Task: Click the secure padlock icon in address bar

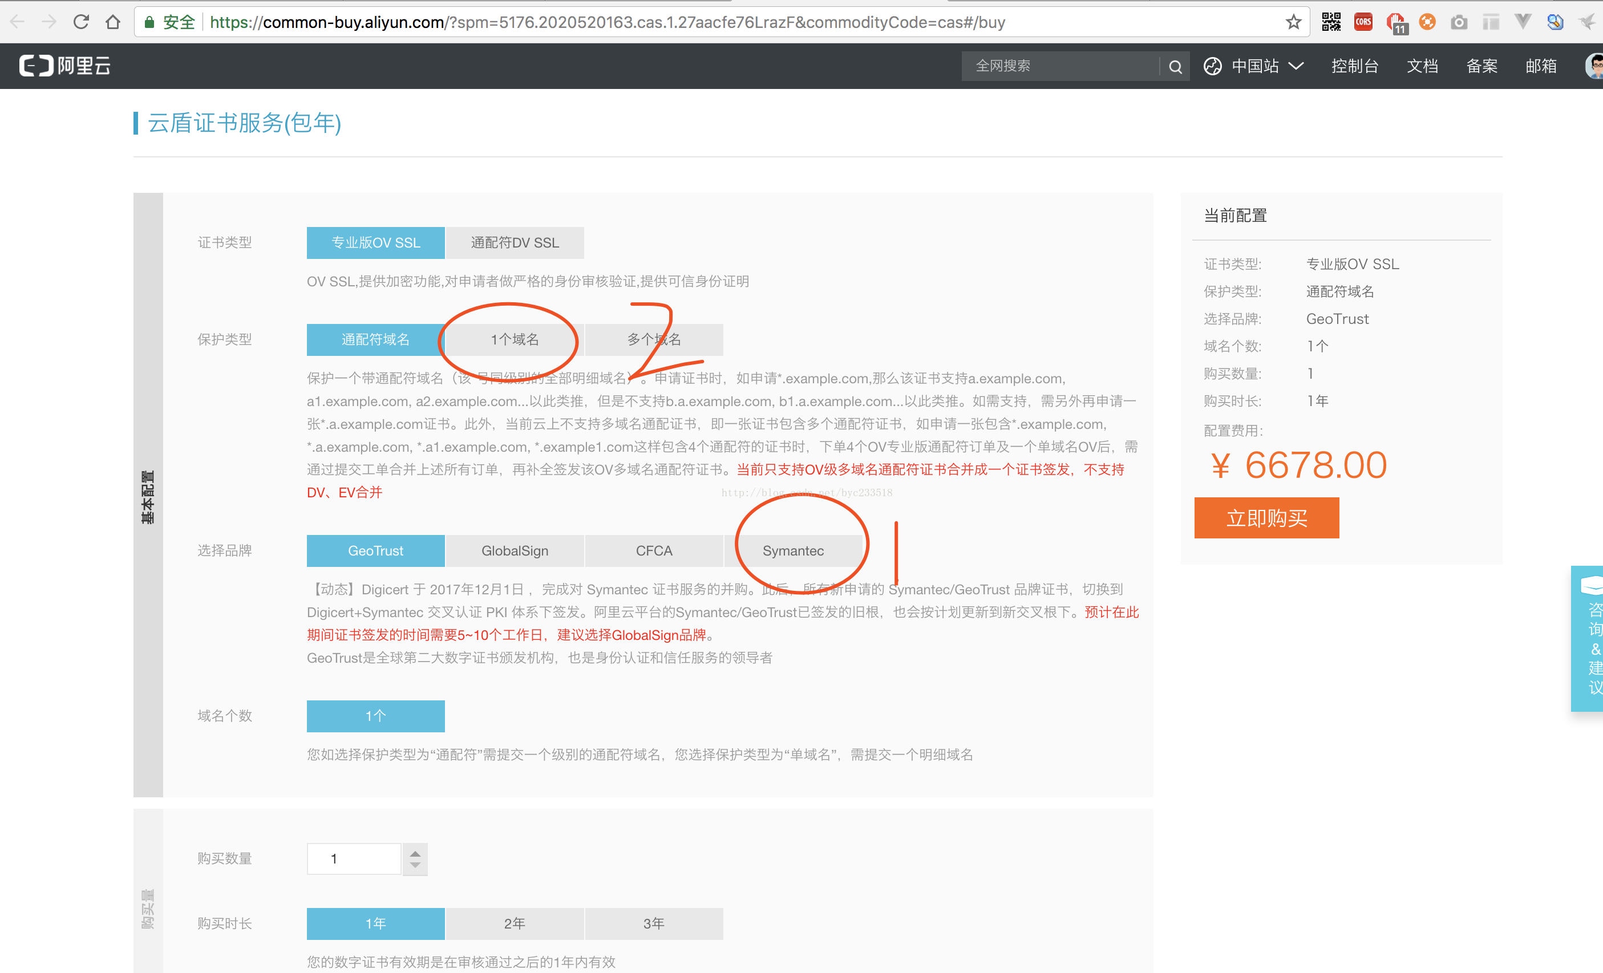Action: (x=149, y=22)
